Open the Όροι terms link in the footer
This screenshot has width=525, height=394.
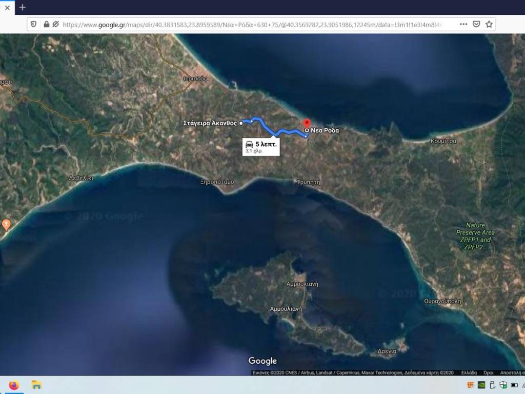click(489, 372)
